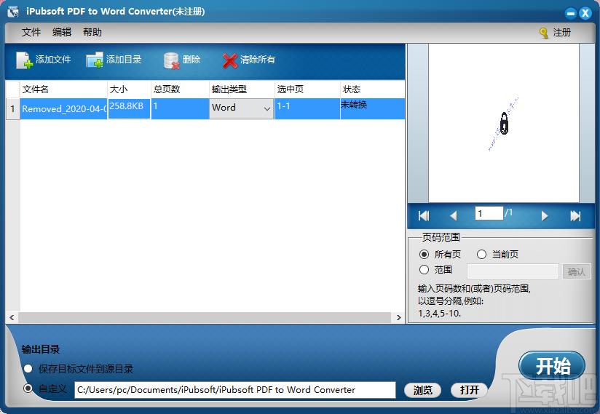Go to next page in preview

544,216
